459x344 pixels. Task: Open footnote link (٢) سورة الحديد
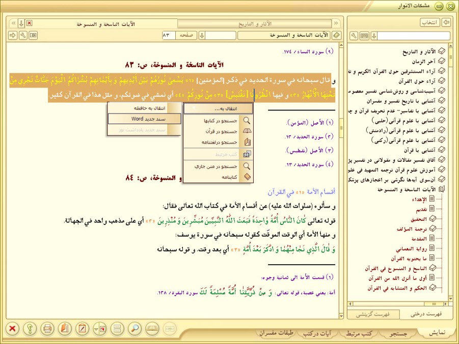(x=309, y=136)
